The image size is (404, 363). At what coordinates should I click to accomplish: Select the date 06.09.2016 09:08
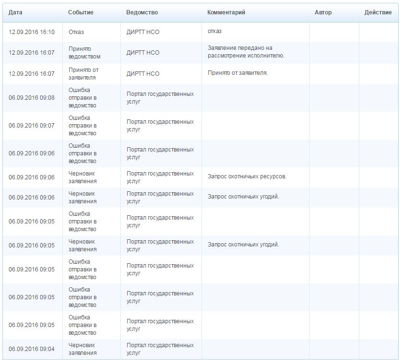click(x=32, y=98)
